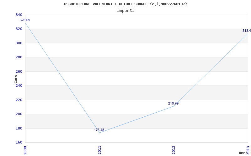251x156 pixels.
Task: Click the 320 y-axis tick label
Action: (x=19, y=29)
